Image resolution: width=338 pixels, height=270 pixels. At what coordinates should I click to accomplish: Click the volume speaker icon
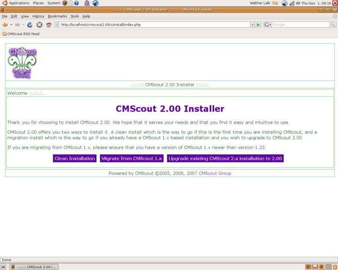point(298,3)
